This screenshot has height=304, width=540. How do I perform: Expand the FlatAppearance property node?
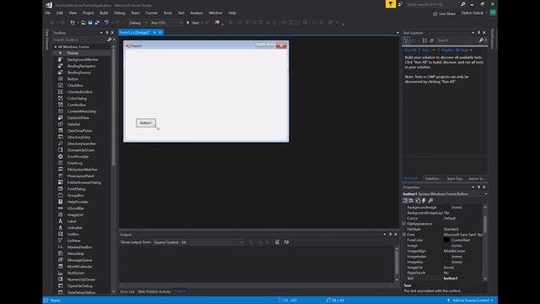[x=404, y=224]
